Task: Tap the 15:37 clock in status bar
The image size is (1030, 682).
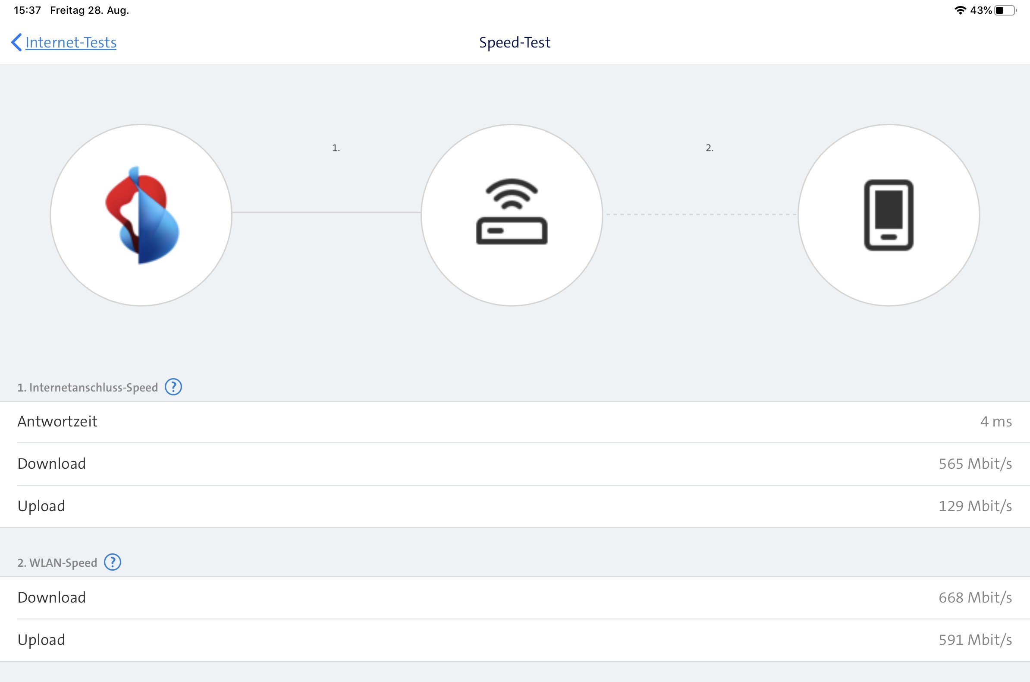Action: [x=27, y=10]
